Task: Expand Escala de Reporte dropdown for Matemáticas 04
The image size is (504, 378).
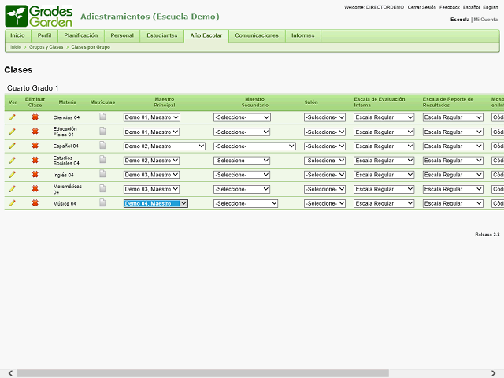Action: tap(453, 189)
